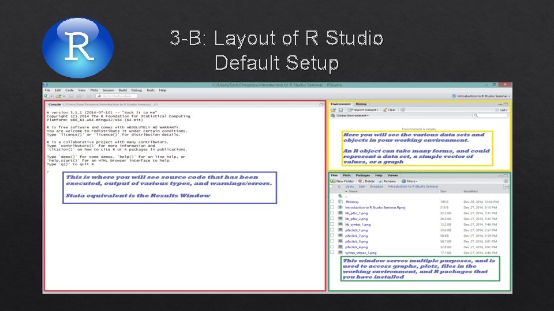554x311 pixels.
Task: Open the List view dropdown in Environment pane
Action: 502,110
